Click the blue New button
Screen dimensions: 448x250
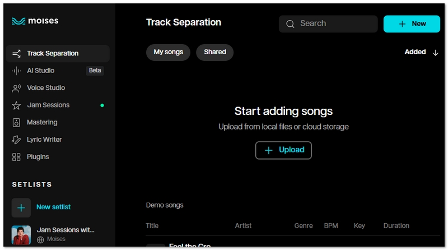tap(412, 24)
